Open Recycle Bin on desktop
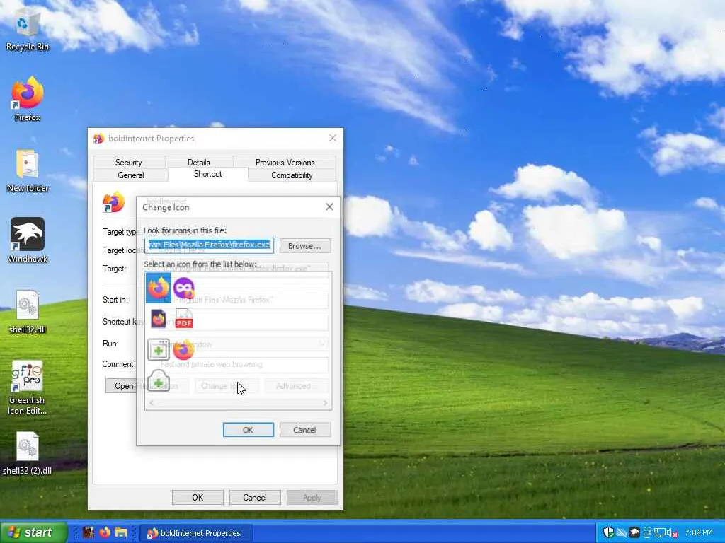Image resolution: width=725 pixels, height=543 pixels. click(x=28, y=29)
